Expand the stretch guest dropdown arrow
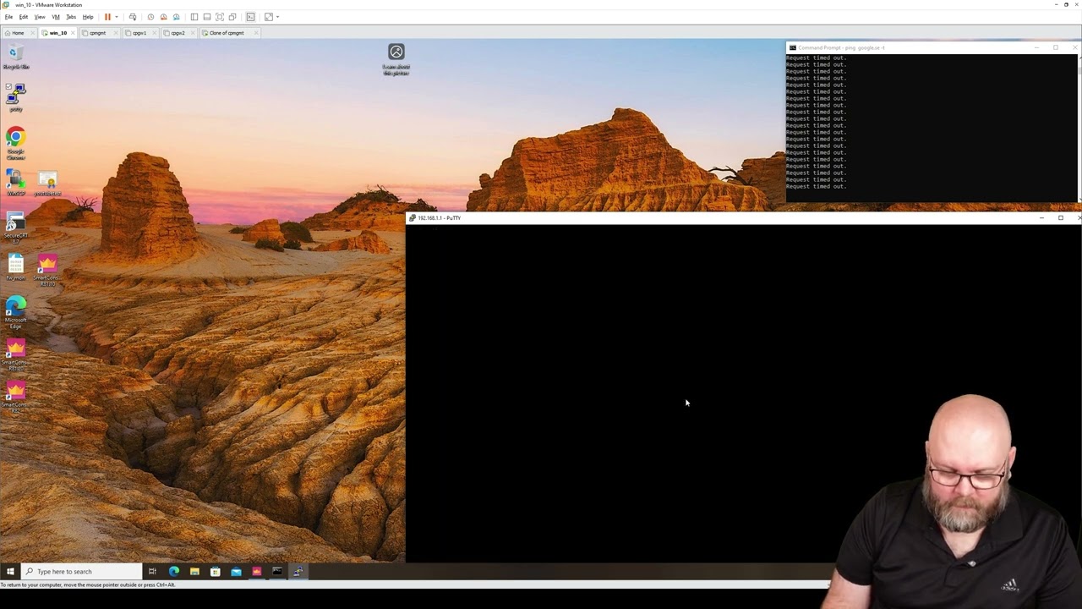The height and width of the screenshot is (609, 1082). click(x=277, y=17)
